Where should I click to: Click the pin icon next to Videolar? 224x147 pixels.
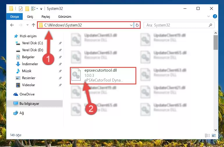pos(60,85)
